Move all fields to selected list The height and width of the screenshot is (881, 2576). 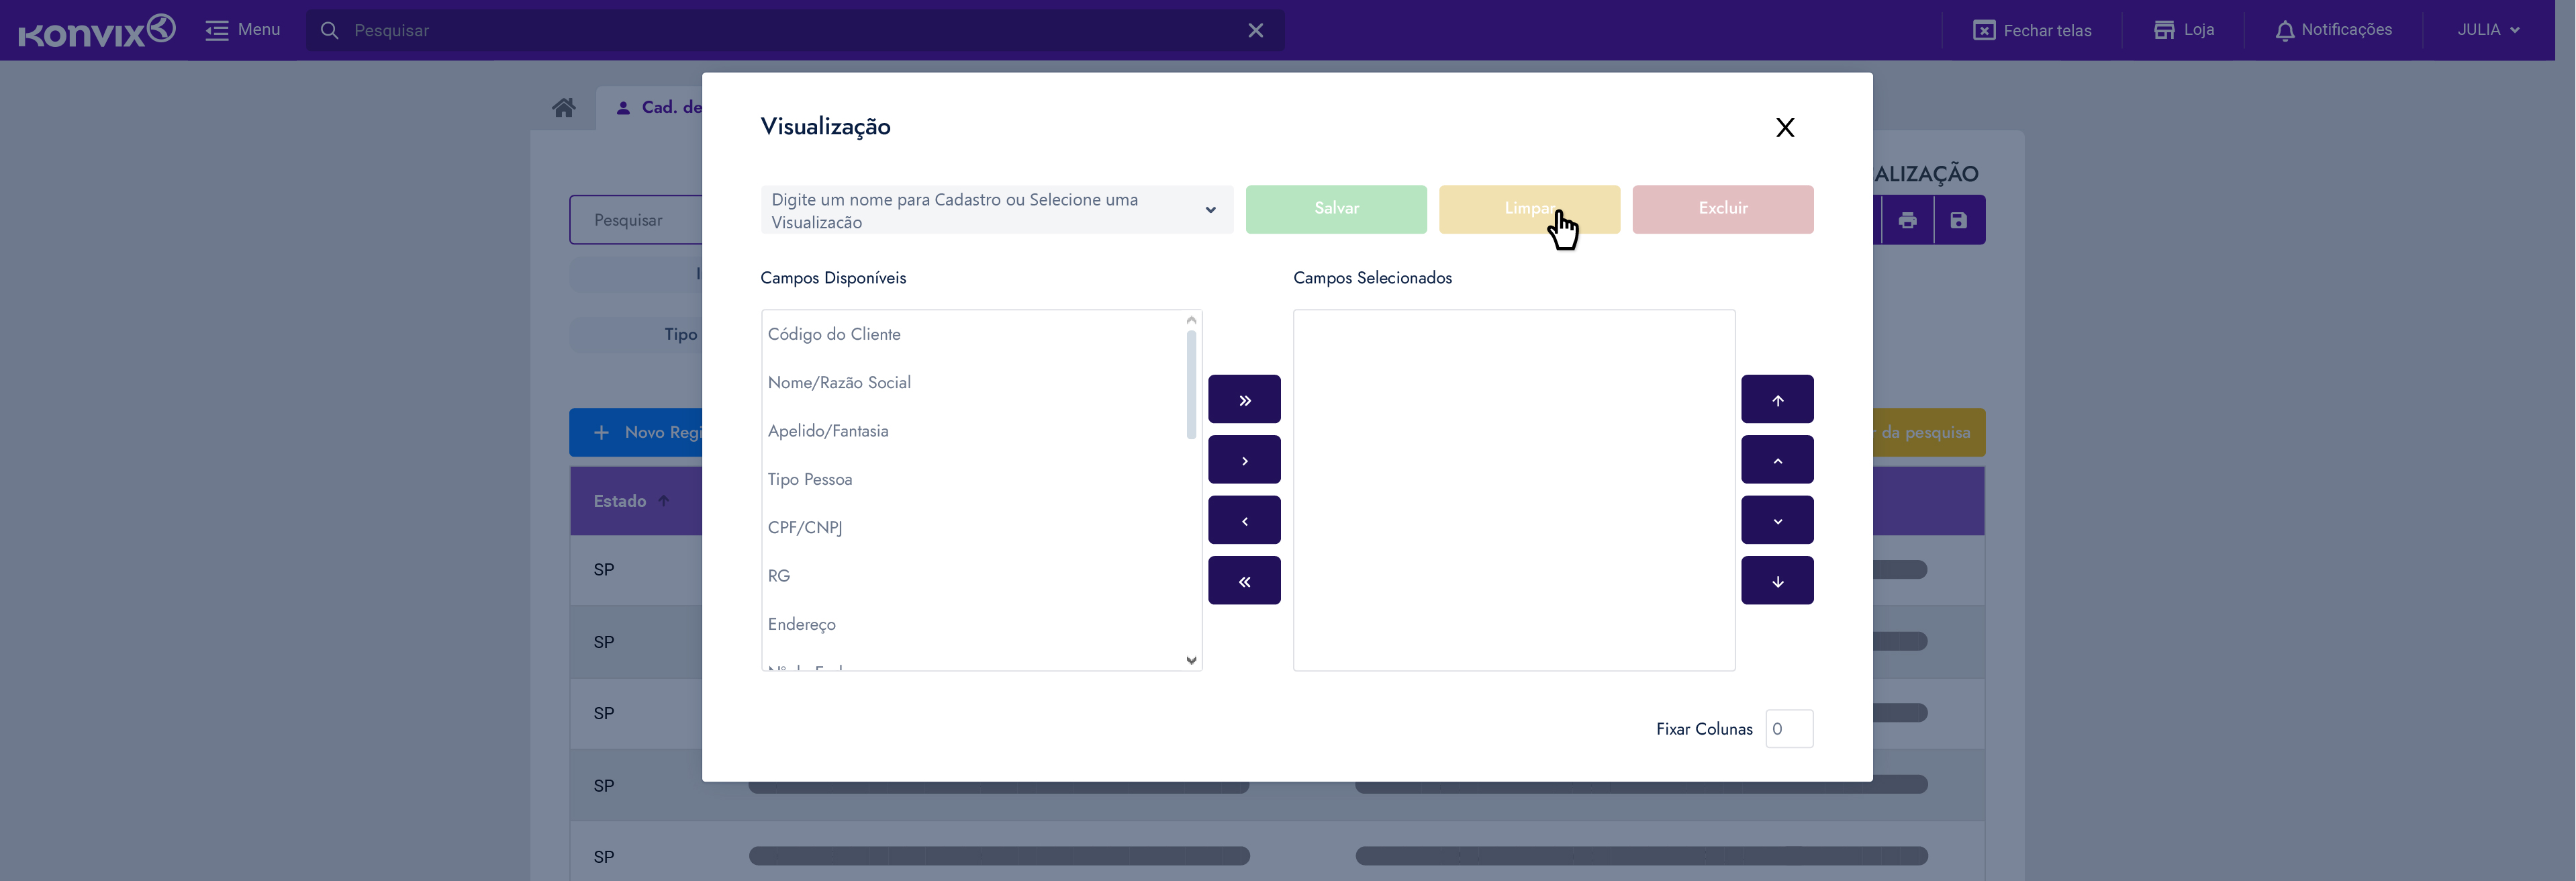pyautogui.click(x=1244, y=400)
